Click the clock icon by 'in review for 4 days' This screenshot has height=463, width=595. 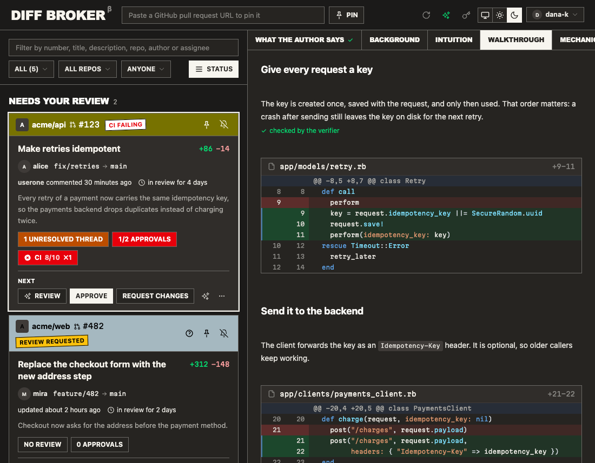click(x=142, y=183)
